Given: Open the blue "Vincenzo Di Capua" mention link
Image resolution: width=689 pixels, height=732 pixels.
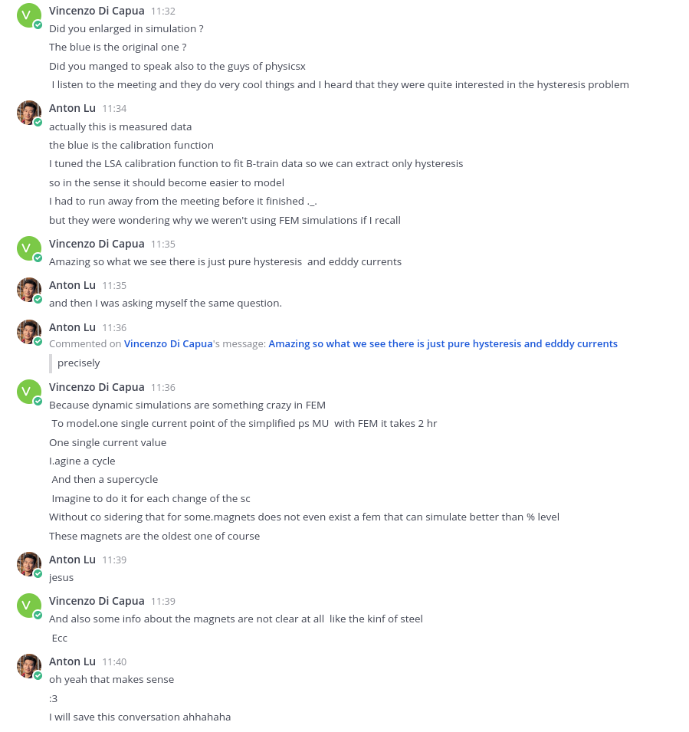Looking at the screenshot, I should pos(168,344).
